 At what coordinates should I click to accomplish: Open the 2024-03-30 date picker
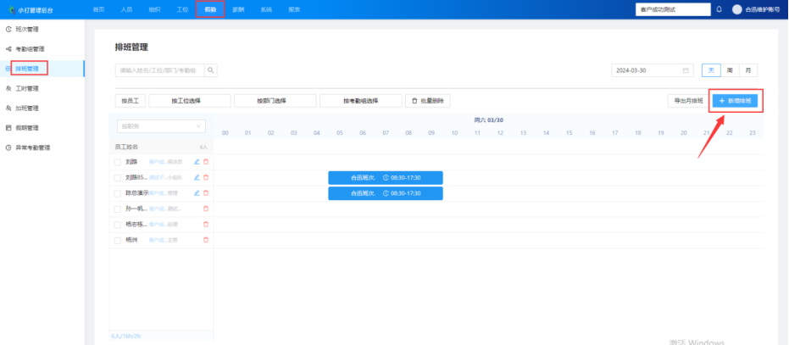pyautogui.click(x=653, y=70)
